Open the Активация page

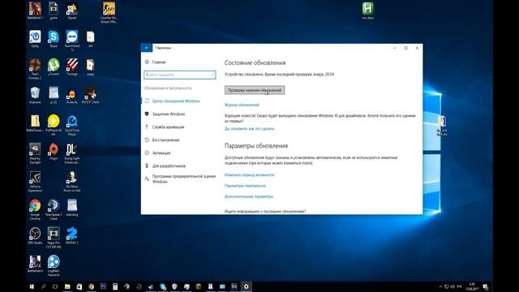point(161,152)
